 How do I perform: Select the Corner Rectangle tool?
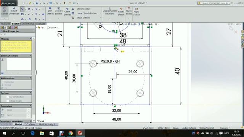[x=22, y=14]
